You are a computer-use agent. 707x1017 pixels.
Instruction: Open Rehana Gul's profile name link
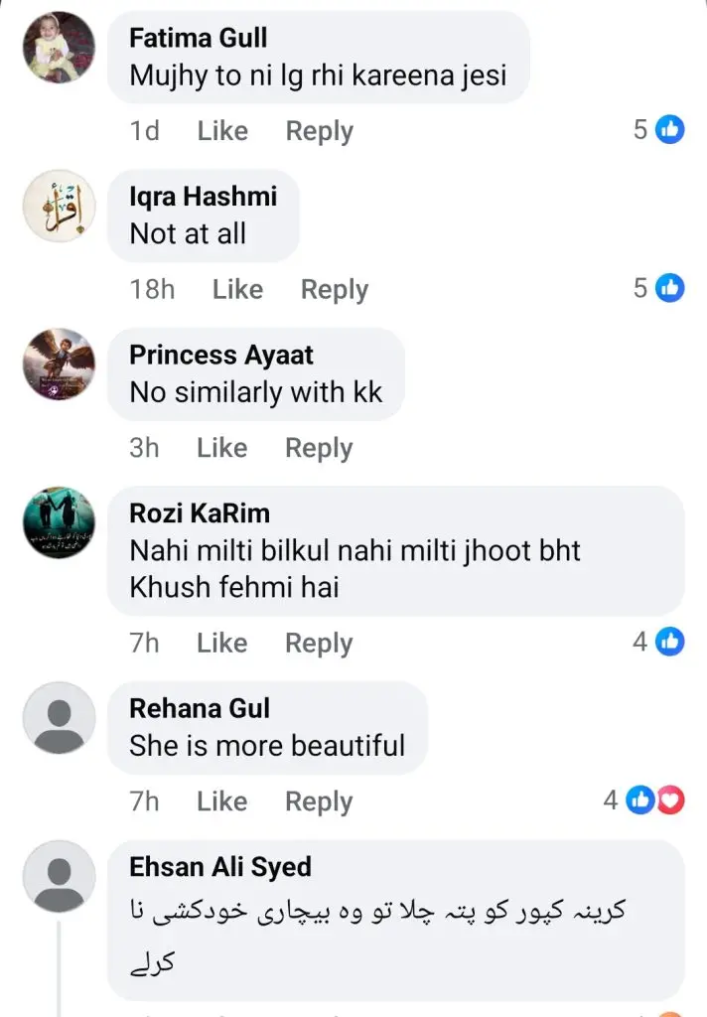200,709
